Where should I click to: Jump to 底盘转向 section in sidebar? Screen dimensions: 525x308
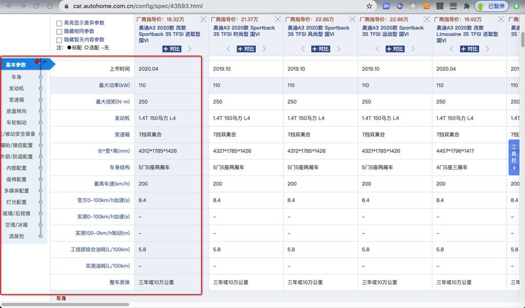coord(16,111)
